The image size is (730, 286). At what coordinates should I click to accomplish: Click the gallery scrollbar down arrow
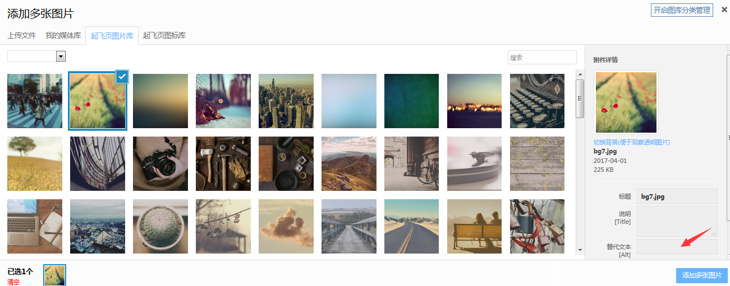coord(580,250)
